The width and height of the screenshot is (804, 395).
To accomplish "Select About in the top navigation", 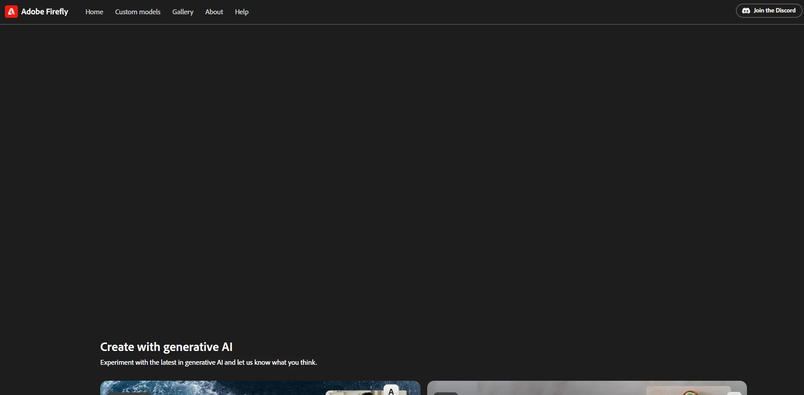I will tap(214, 12).
